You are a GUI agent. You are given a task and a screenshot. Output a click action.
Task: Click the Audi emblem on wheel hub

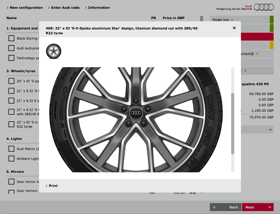pos(136,113)
